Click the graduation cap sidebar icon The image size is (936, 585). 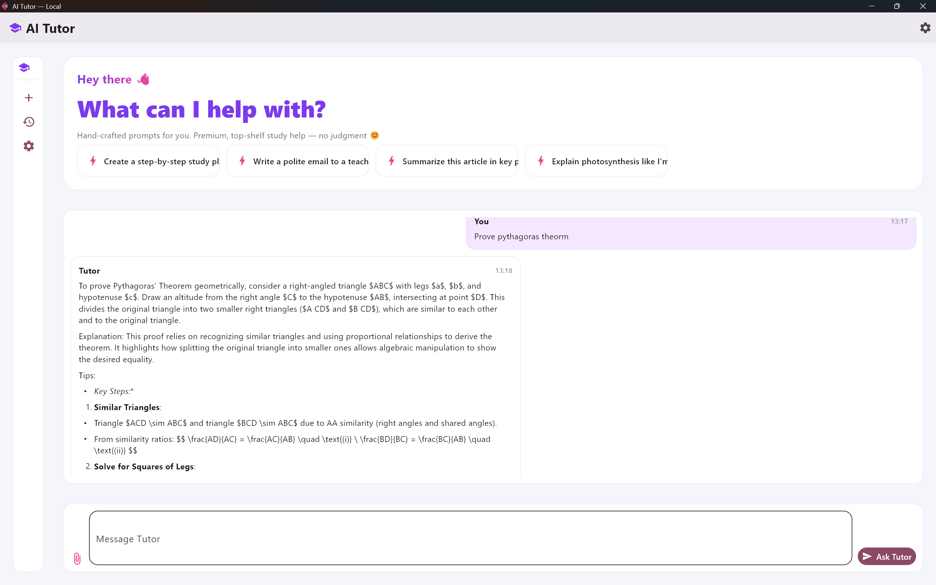(24, 68)
